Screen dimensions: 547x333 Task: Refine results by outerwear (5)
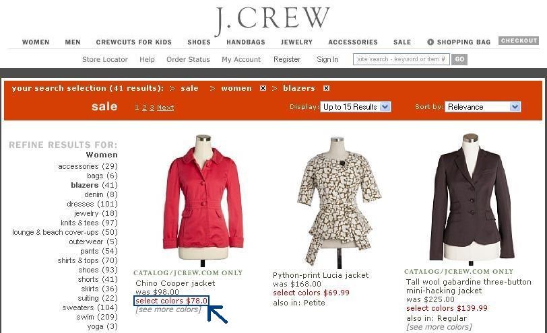click(x=93, y=242)
